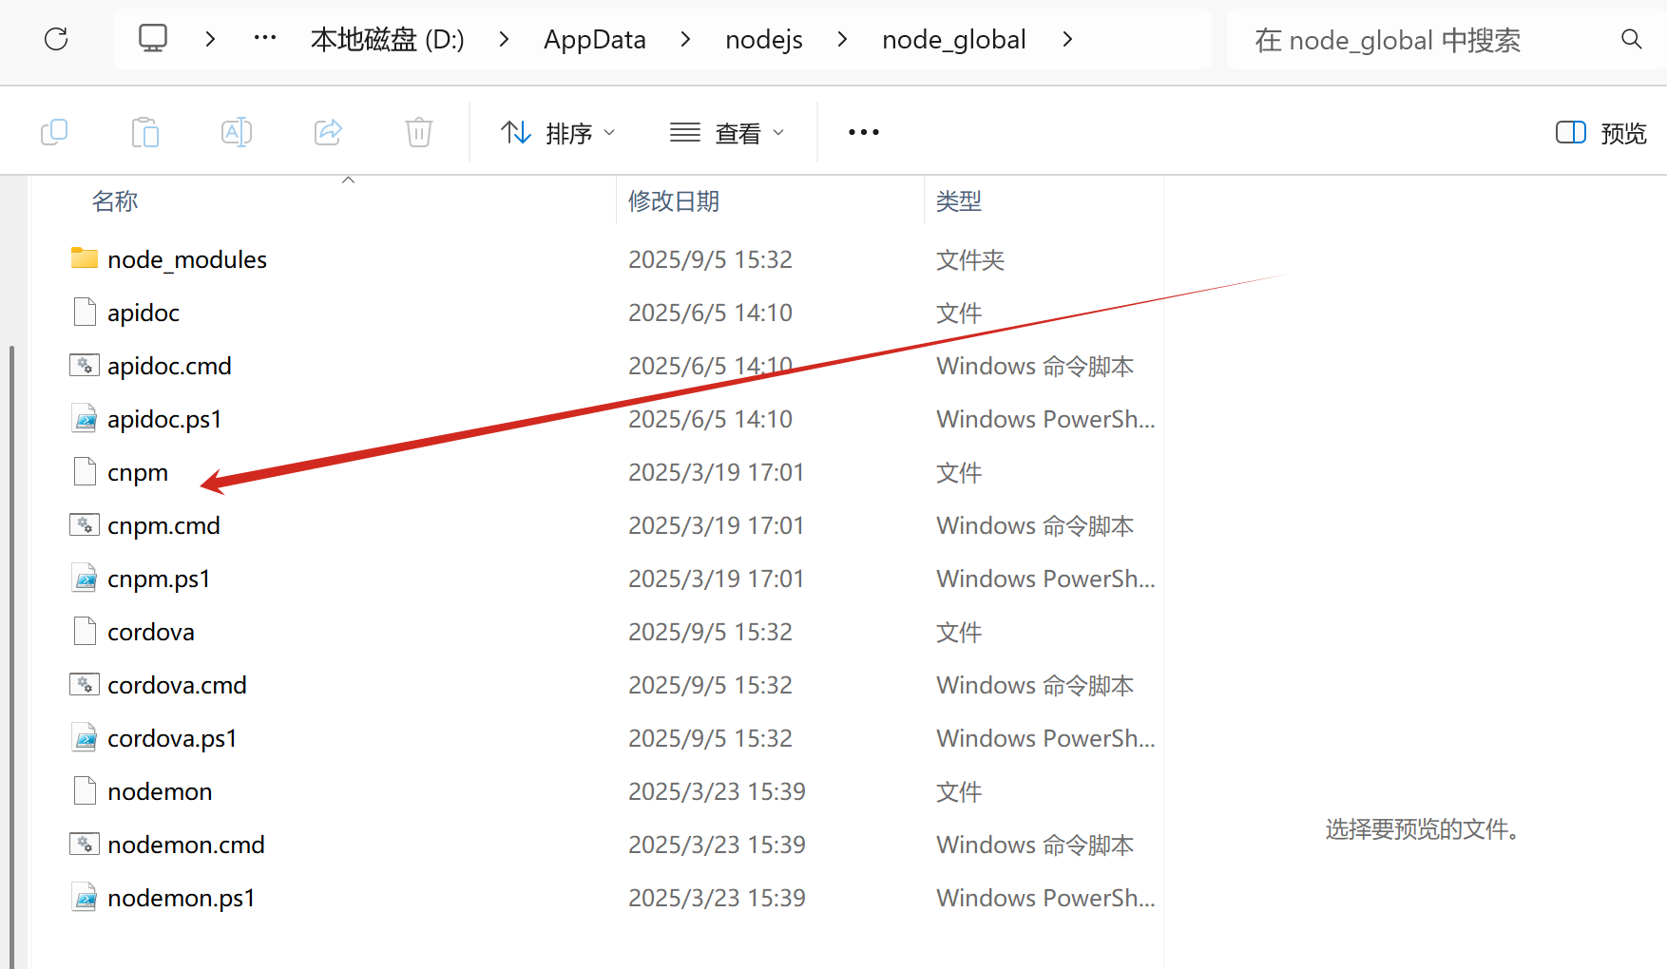Viewport: 1667px width, 969px height.
Task: Click the rename icon in toolbar
Action: click(x=236, y=132)
